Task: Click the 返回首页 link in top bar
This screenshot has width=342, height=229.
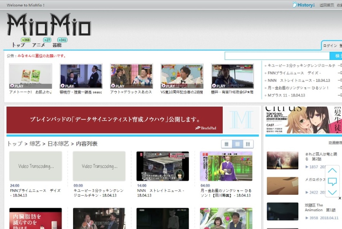Action: tap(327, 5)
